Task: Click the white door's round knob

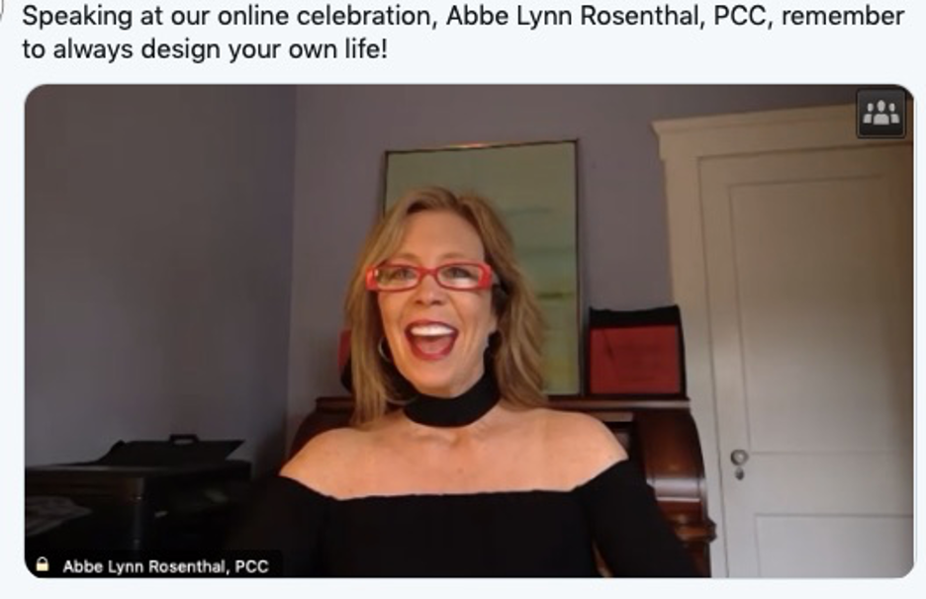Action: [739, 458]
